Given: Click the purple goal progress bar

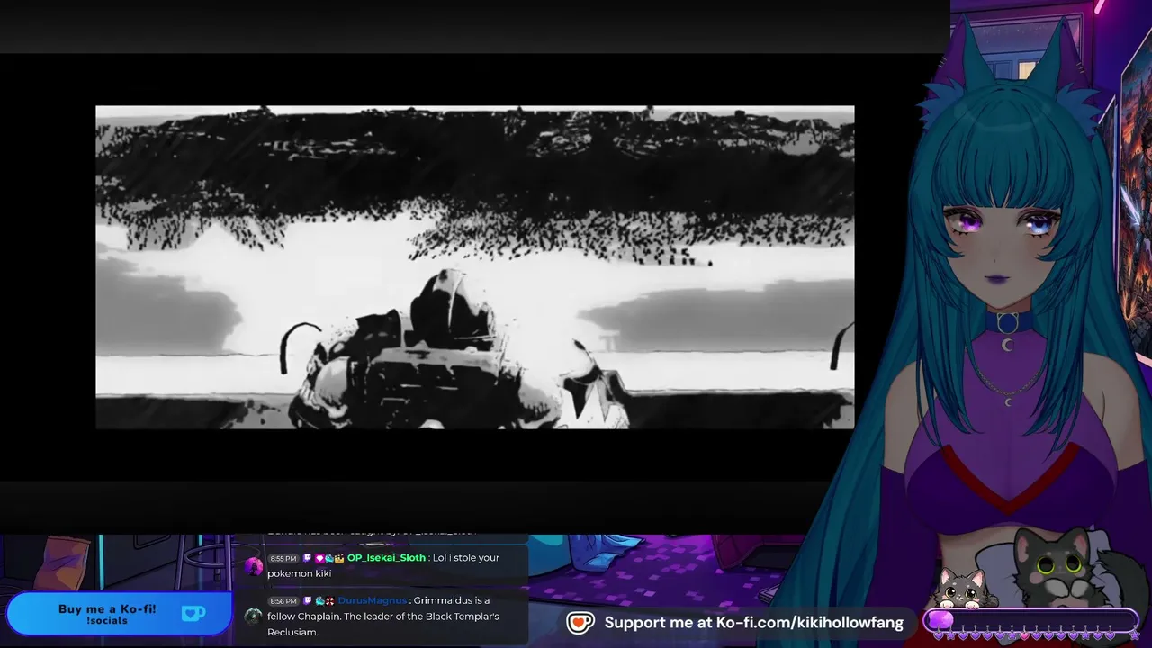Looking at the screenshot, I should click(x=1031, y=620).
